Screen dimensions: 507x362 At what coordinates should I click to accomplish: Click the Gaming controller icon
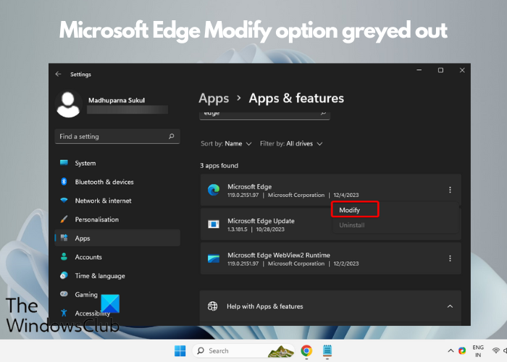(64, 294)
